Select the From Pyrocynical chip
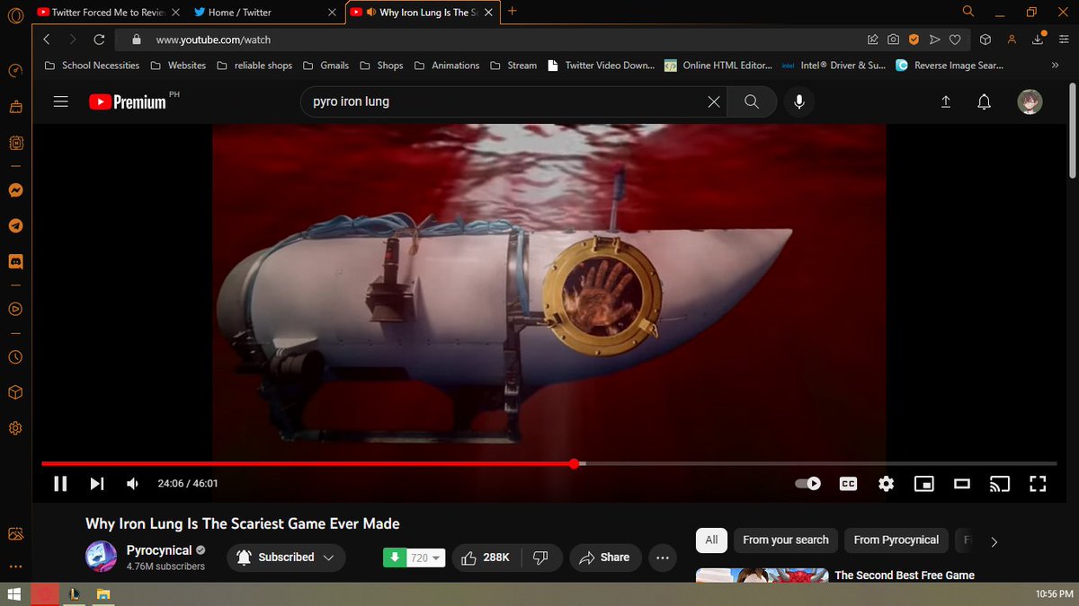Screen dimensions: 1079x606 coord(896,540)
